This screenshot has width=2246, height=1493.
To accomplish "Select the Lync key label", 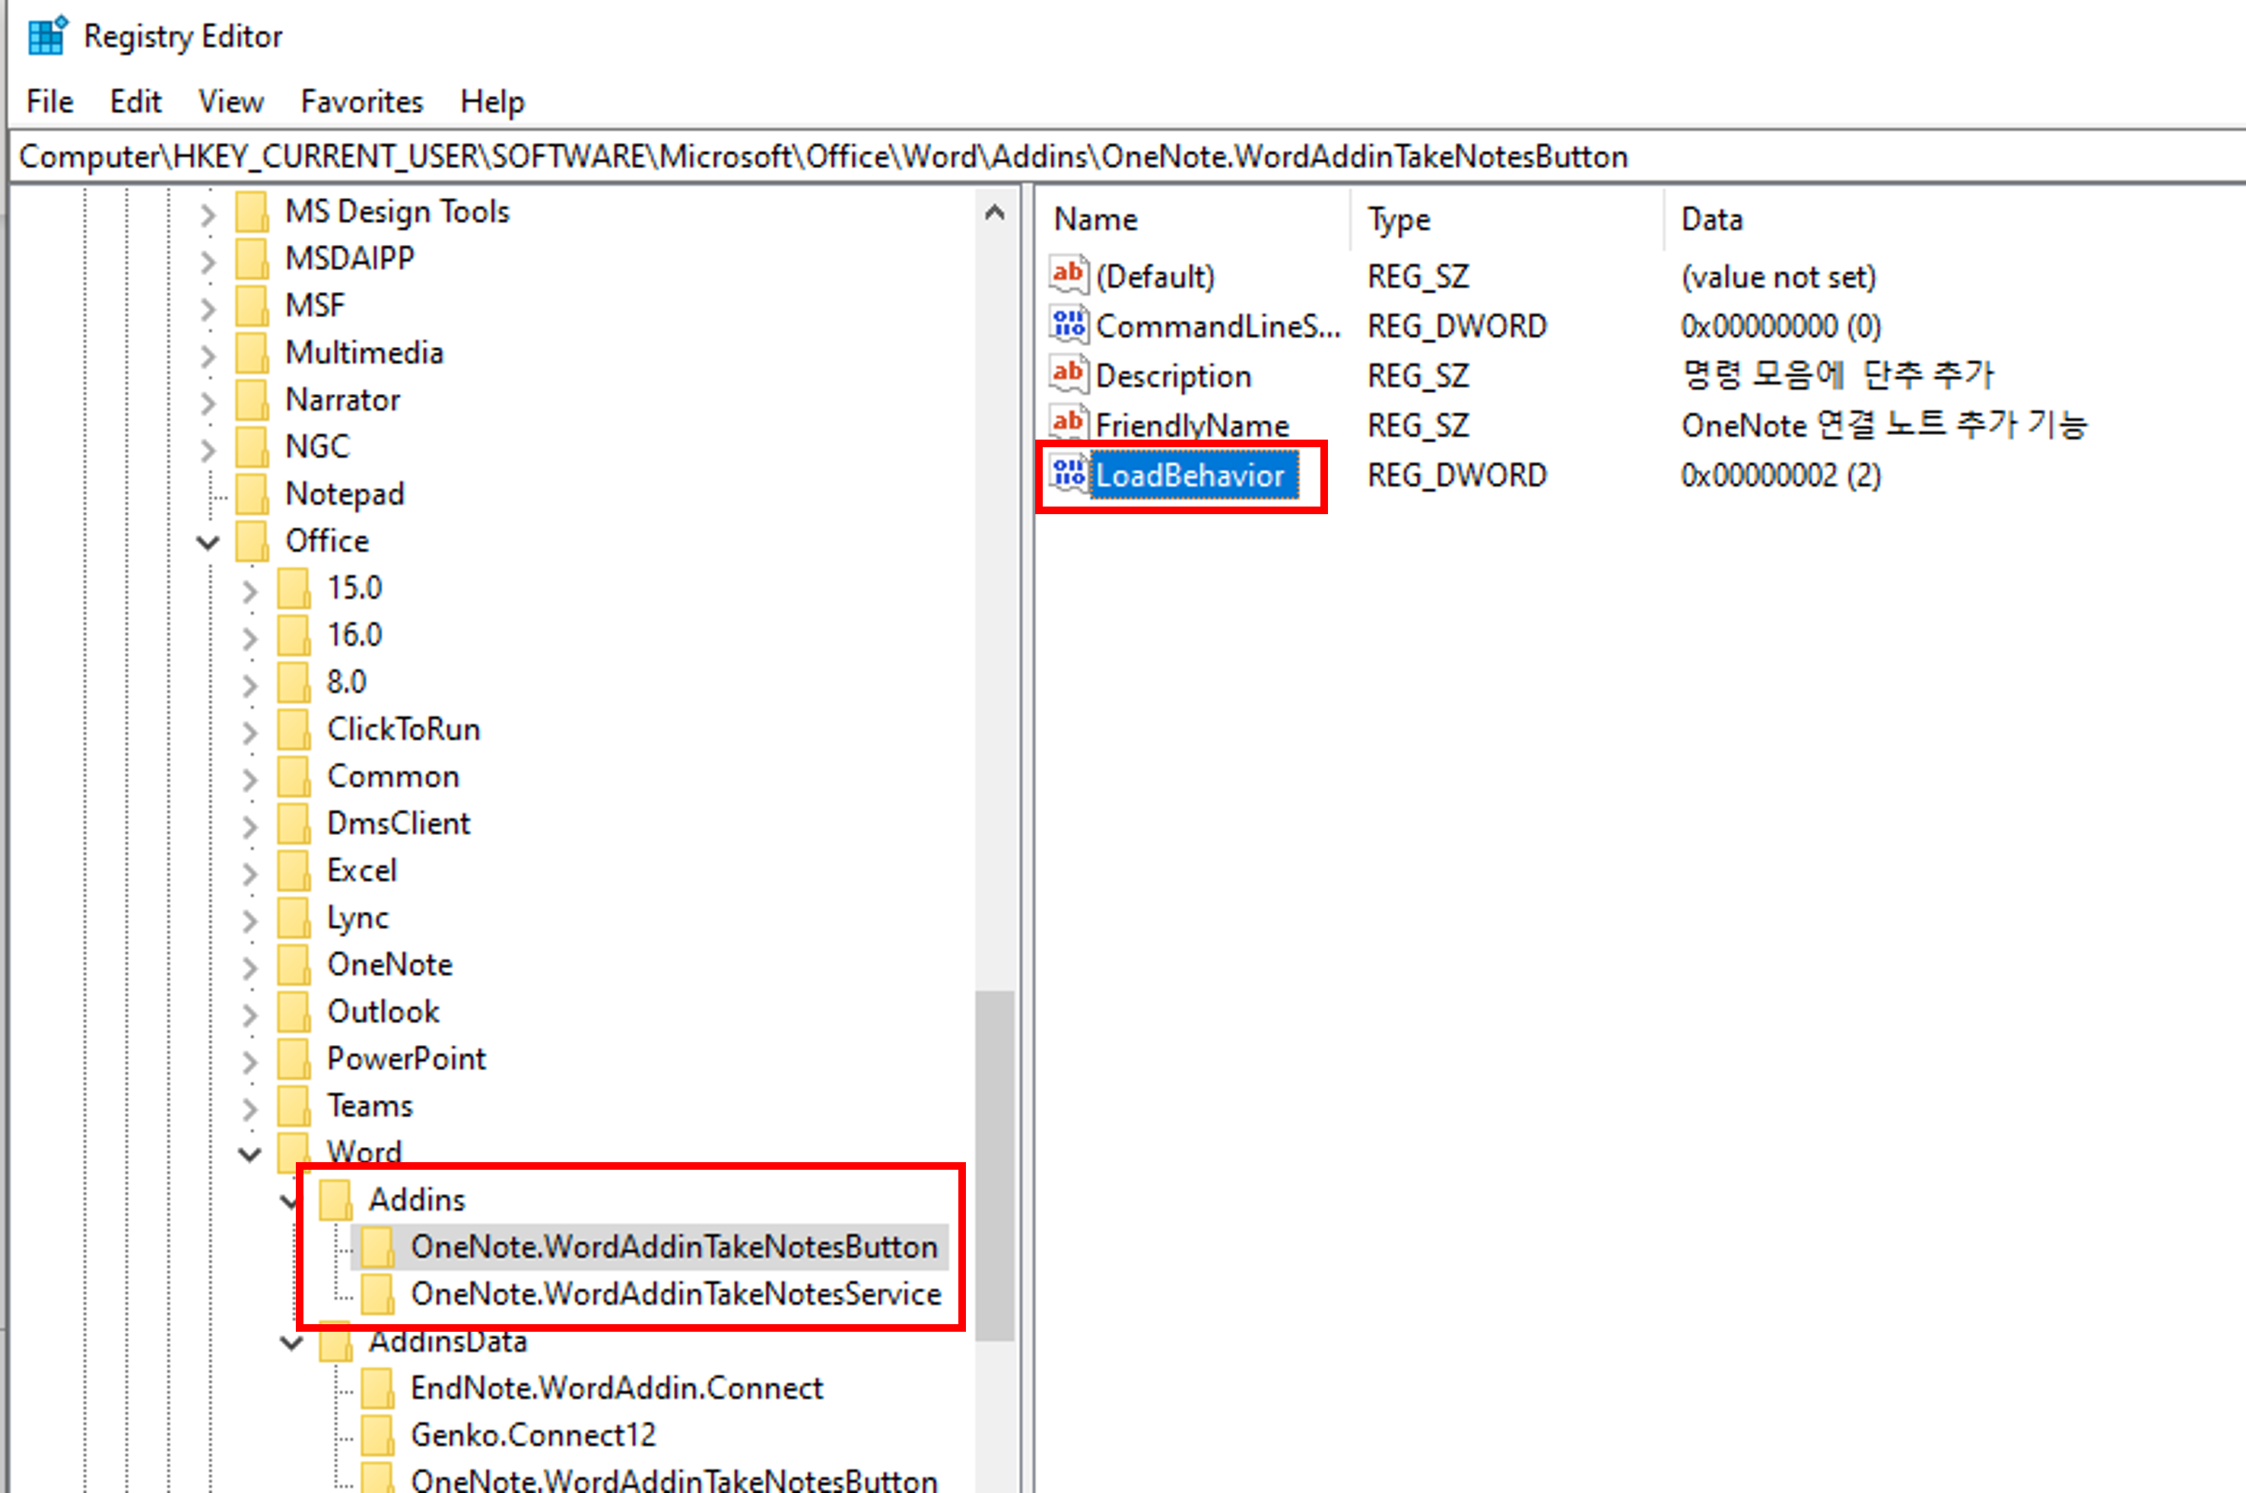I will click(358, 918).
